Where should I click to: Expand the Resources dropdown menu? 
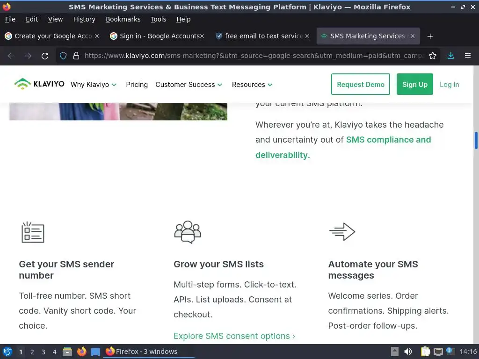(252, 85)
